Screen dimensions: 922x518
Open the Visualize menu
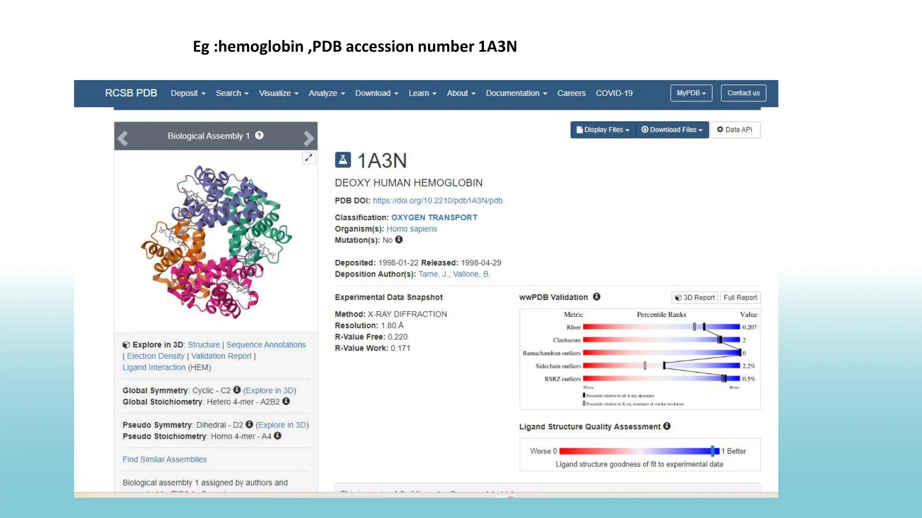278,93
